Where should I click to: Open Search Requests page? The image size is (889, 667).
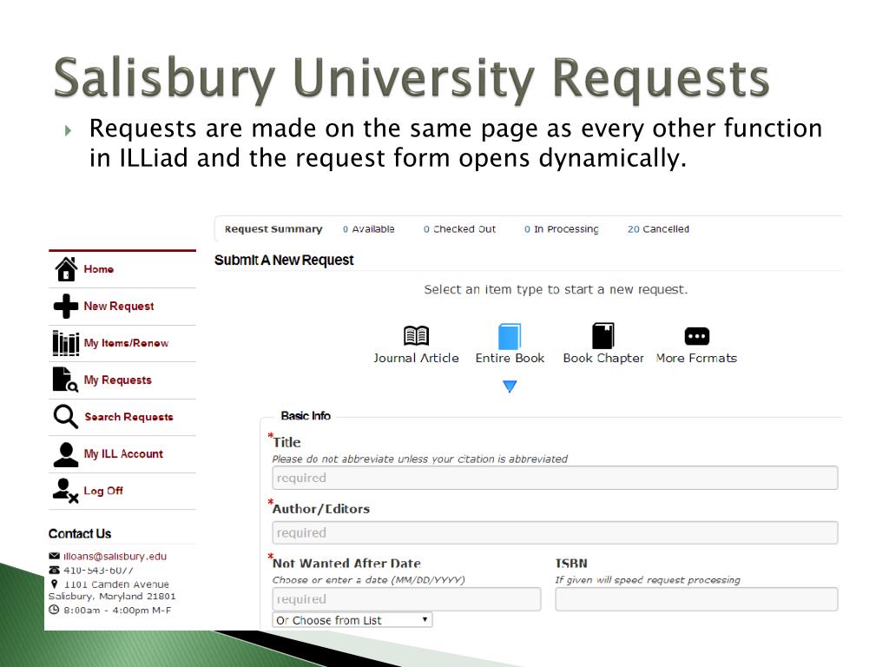128,417
